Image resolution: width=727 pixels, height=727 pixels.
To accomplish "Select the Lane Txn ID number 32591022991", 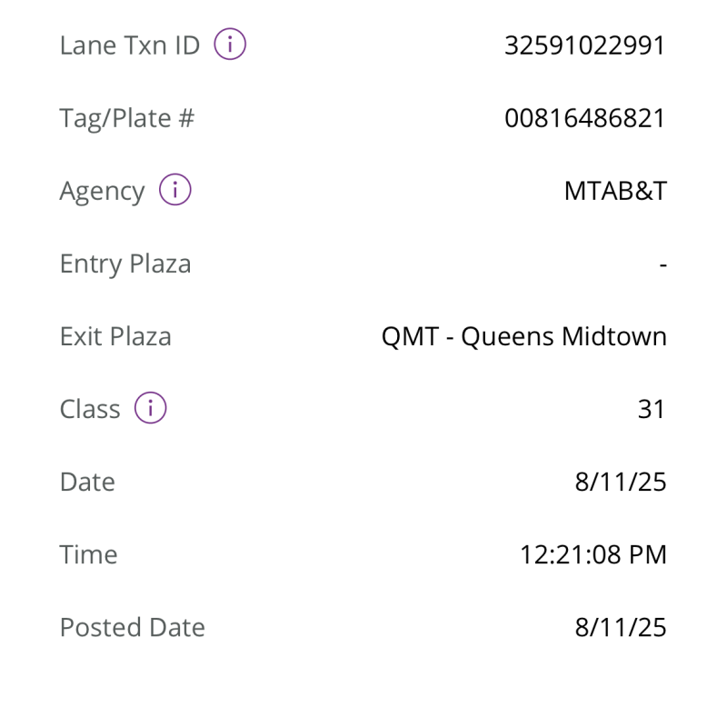I will click(x=585, y=45).
